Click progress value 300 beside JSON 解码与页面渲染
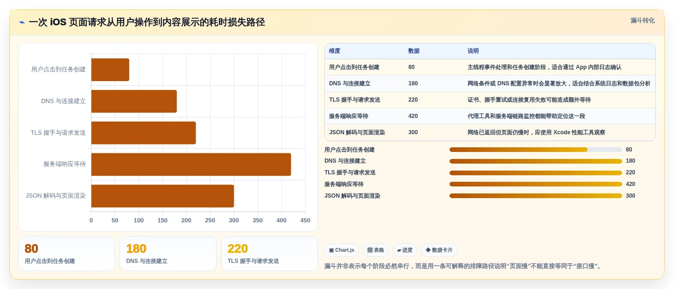The height and width of the screenshot is (289, 674). click(x=631, y=196)
